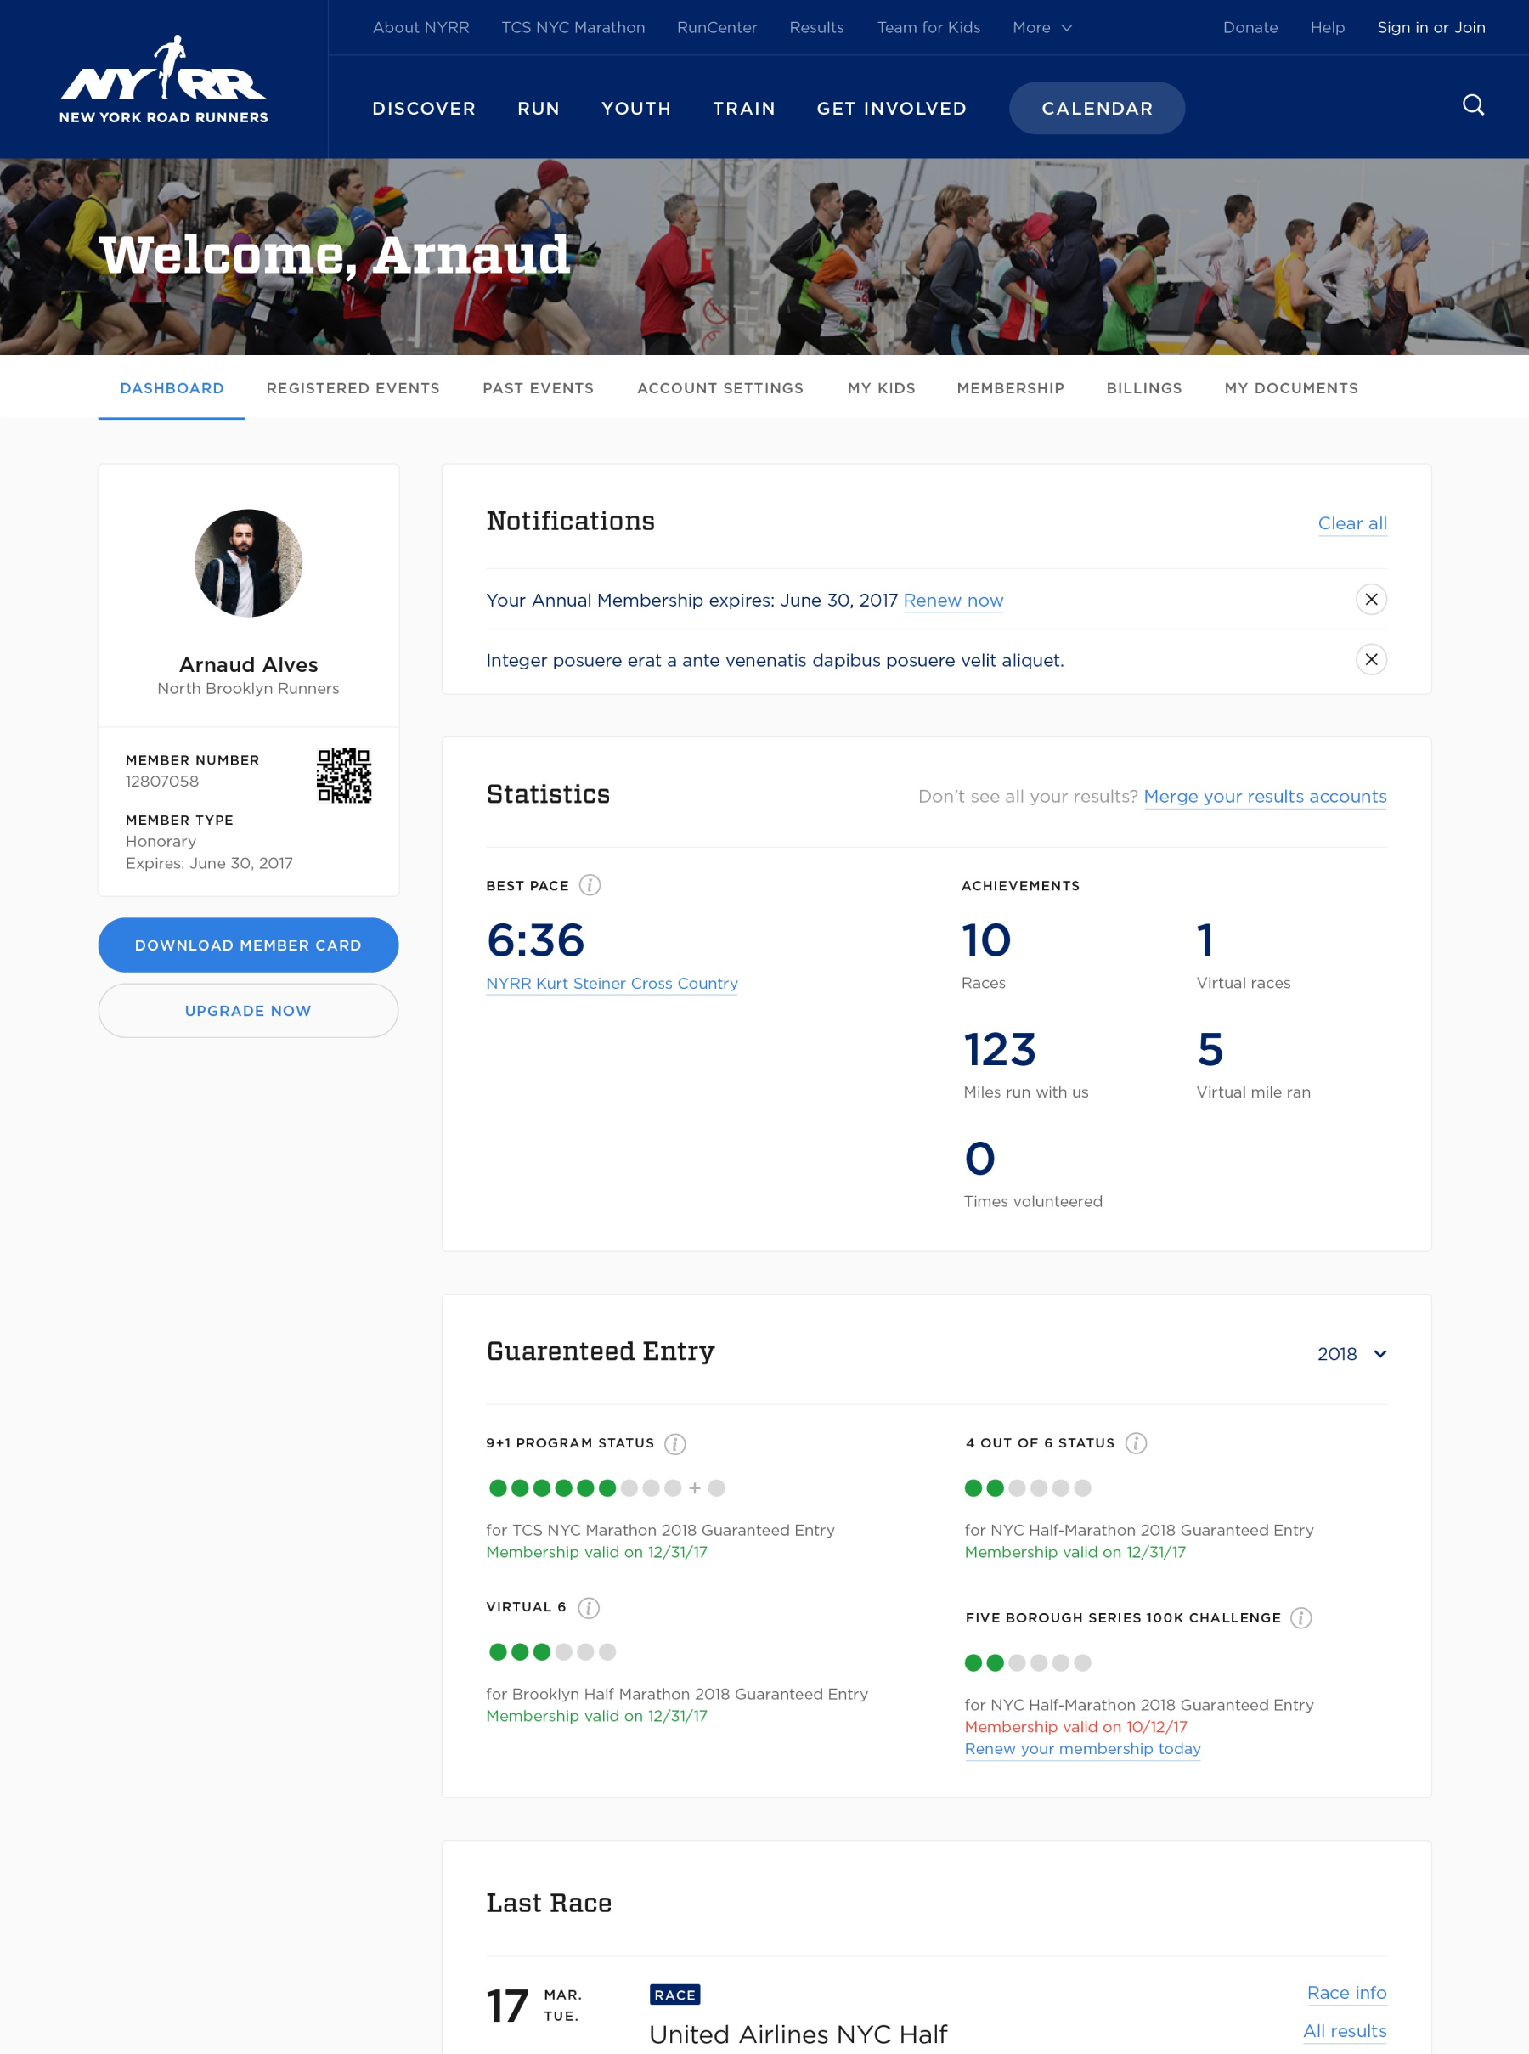Dismiss the Integer posuere notification
The height and width of the screenshot is (2054, 1529).
1371,660
